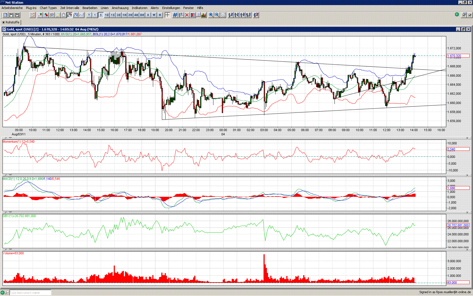Open the Hilfe menu
The image size is (473, 296).
click(200, 8)
